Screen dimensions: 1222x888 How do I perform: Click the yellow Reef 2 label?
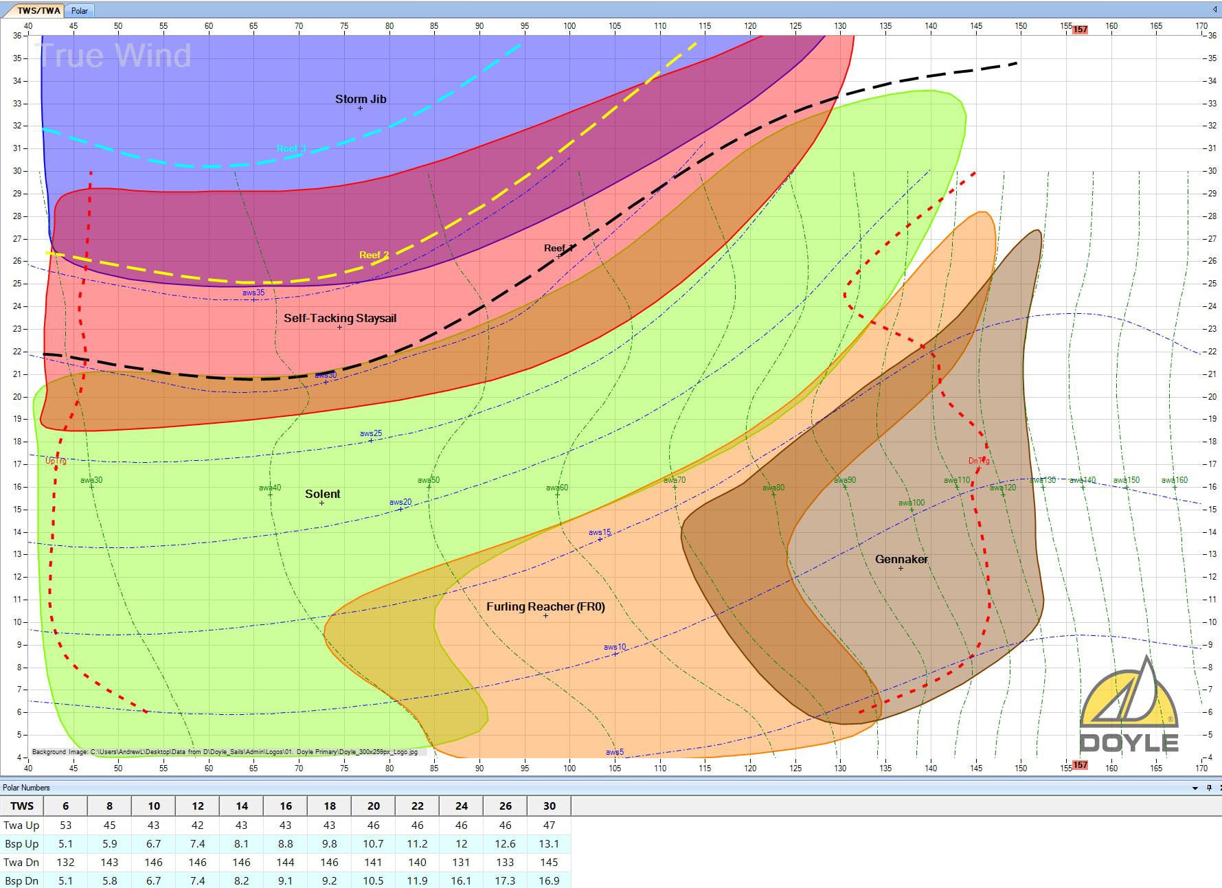click(x=374, y=255)
